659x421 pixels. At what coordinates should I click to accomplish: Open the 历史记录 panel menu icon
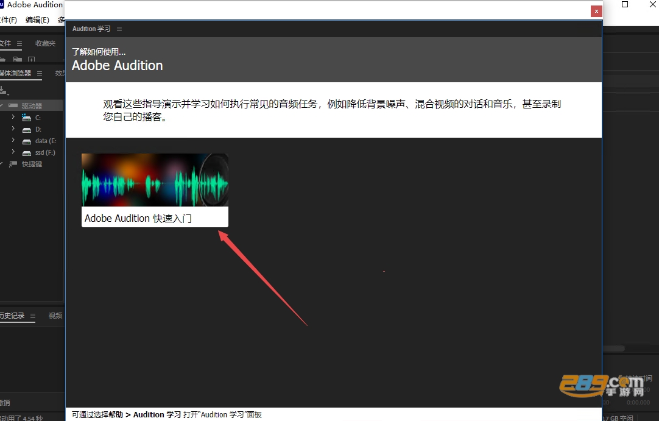(33, 316)
